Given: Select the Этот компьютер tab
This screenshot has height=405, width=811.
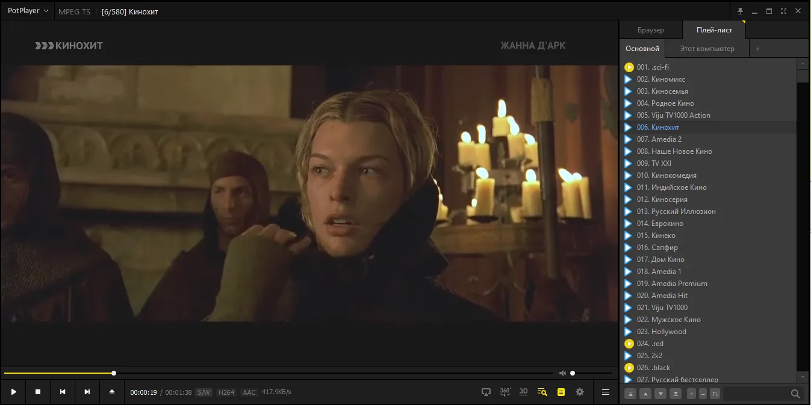Looking at the screenshot, I should [707, 49].
